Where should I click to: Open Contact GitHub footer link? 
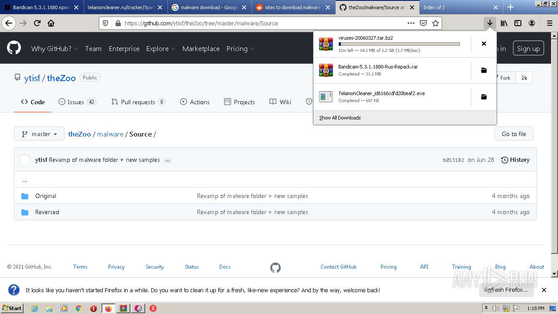point(338,267)
